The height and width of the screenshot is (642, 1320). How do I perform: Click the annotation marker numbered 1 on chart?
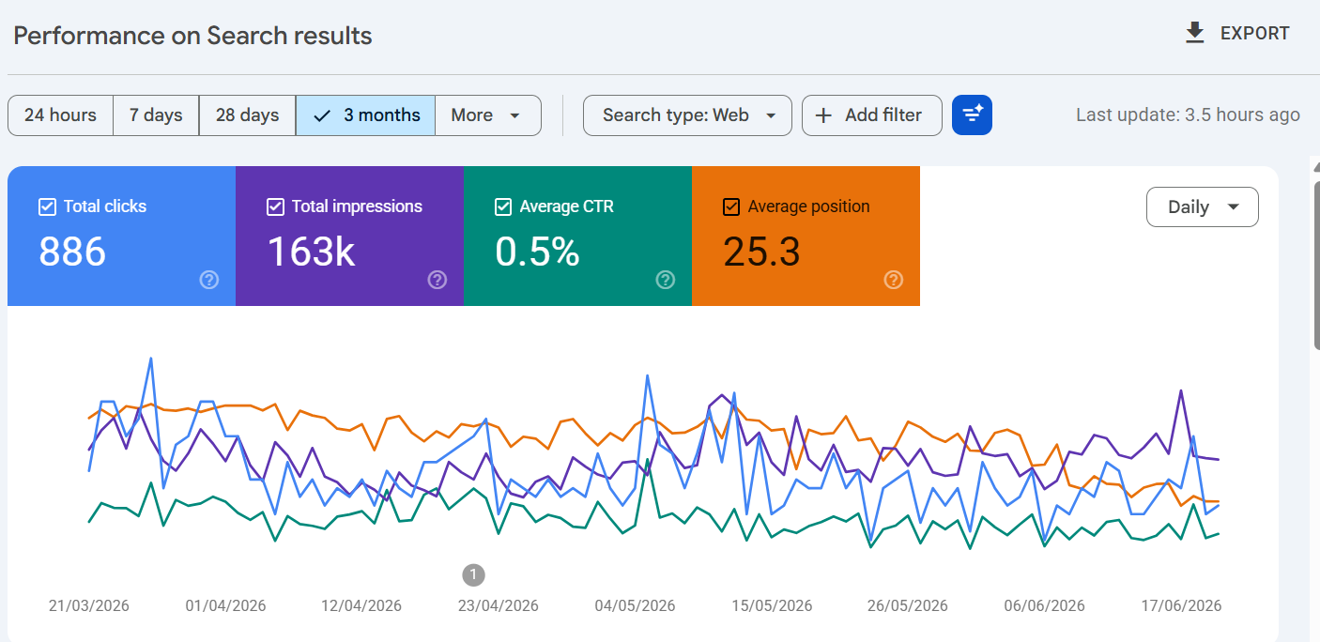pyautogui.click(x=474, y=574)
